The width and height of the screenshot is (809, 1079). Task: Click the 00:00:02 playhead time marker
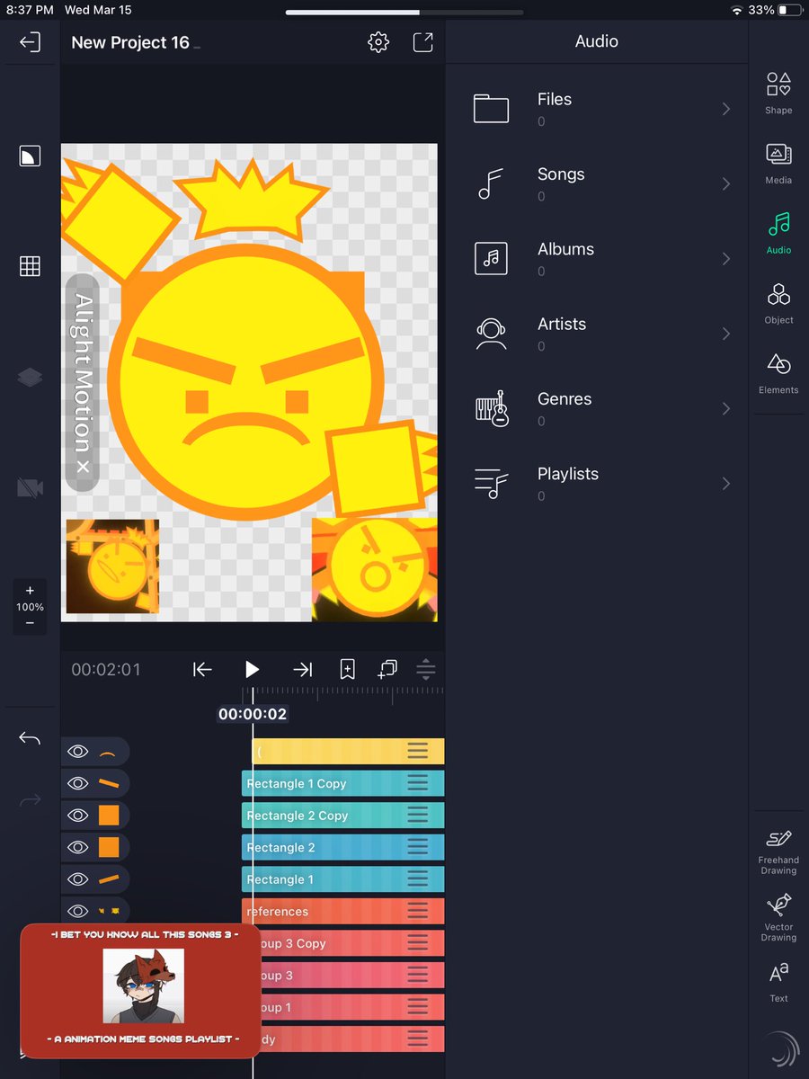click(253, 714)
